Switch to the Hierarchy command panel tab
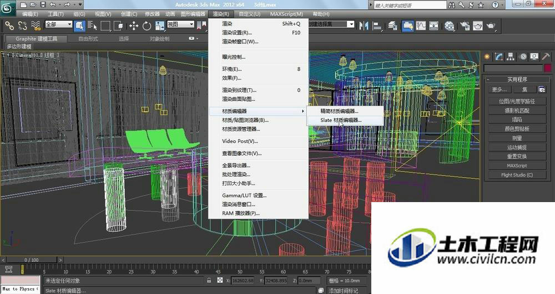 tap(511, 56)
